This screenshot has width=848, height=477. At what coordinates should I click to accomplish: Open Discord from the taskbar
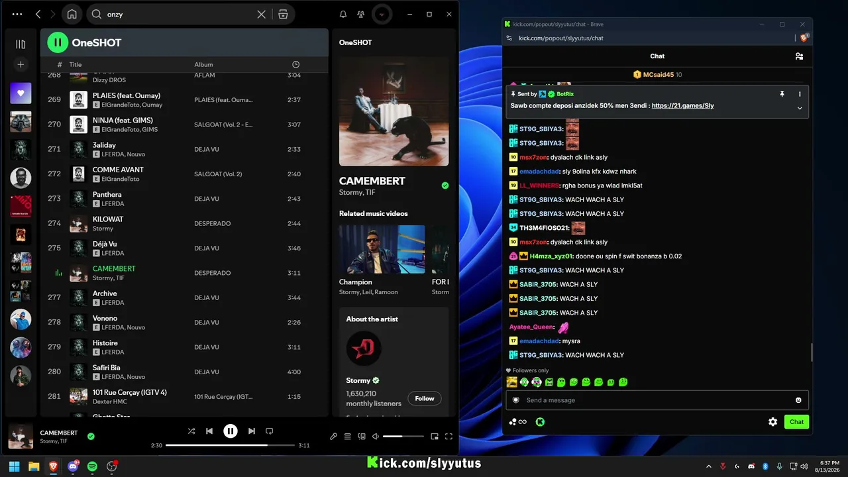[x=73, y=466]
